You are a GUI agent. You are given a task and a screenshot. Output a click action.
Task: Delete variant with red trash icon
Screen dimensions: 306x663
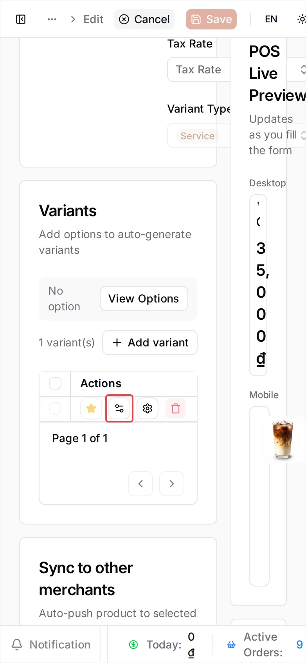tap(176, 408)
